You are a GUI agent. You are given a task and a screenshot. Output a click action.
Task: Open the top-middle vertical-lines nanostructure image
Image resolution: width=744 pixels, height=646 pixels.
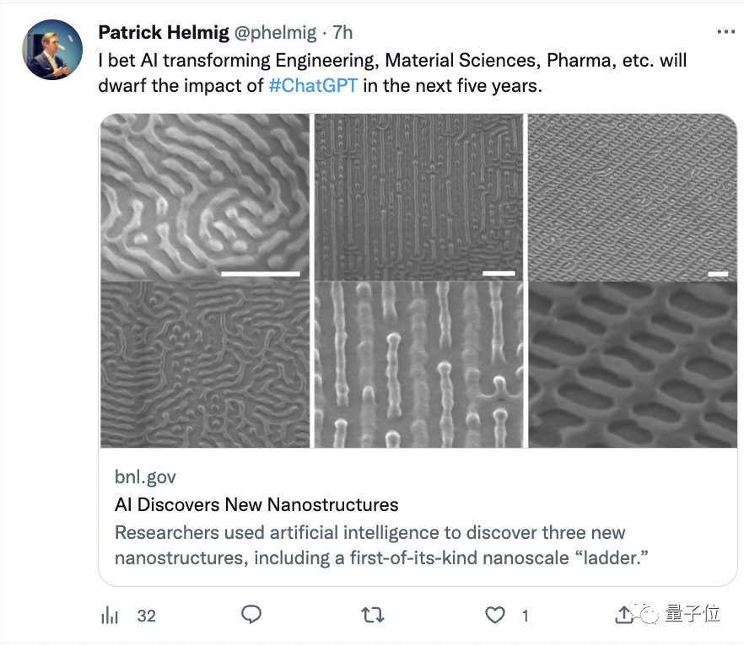(x=419, y=197)
